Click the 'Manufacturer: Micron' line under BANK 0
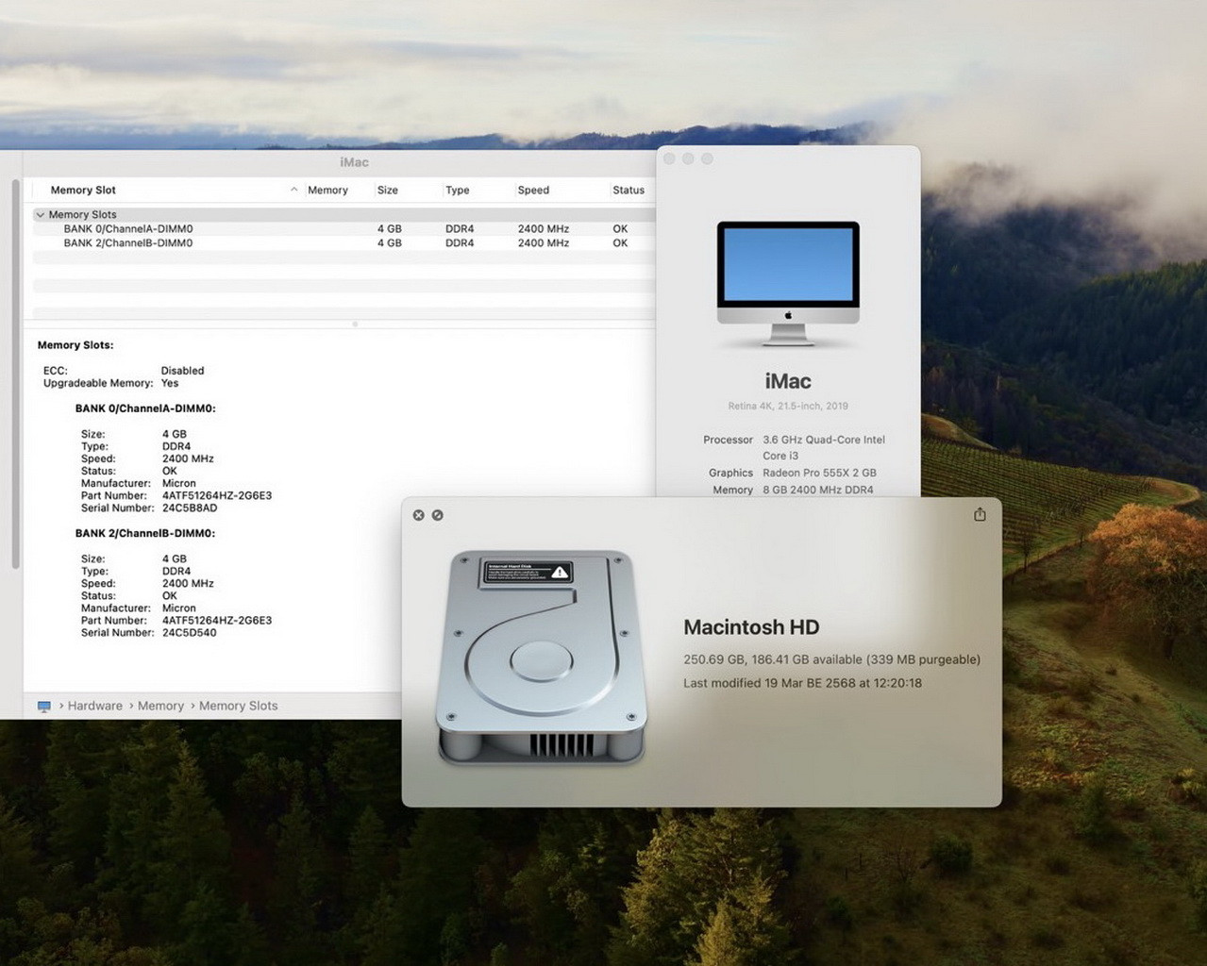The height and width of the screenshot is (966, 1207). [x=139, y=483]
